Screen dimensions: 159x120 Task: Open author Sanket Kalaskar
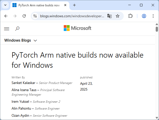click(x=23, y=83)
